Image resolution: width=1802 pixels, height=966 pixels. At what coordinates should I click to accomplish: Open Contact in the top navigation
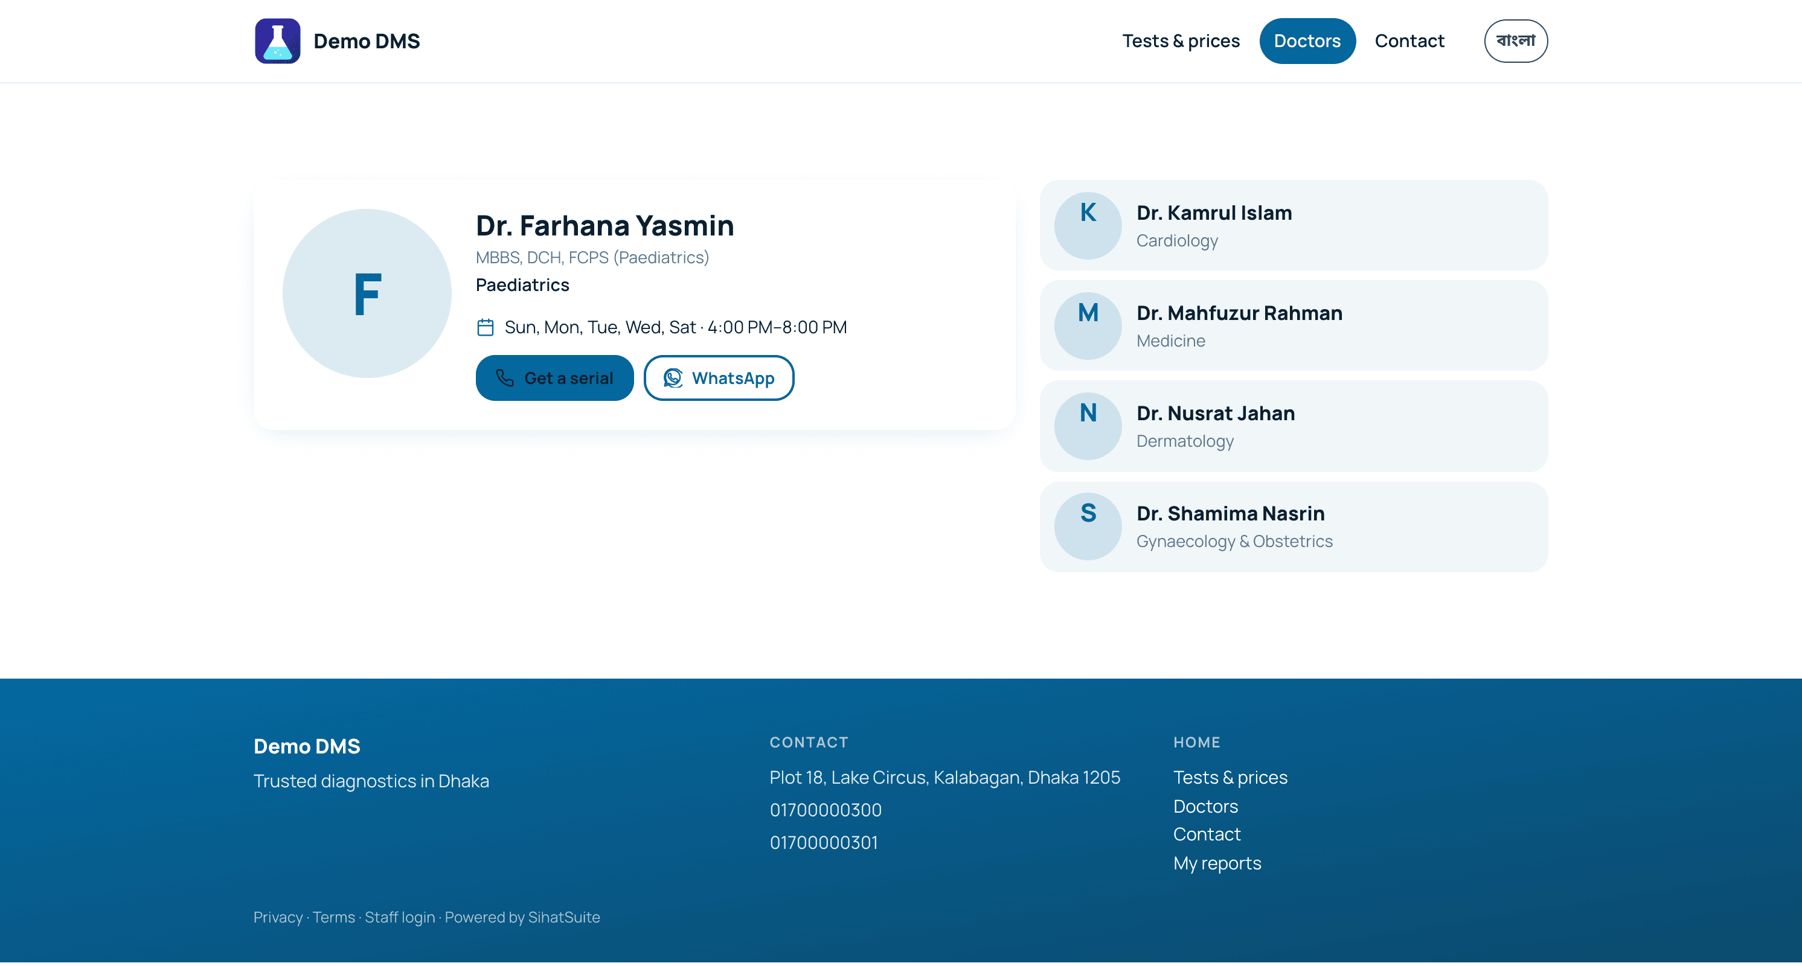pos(1409,40)
